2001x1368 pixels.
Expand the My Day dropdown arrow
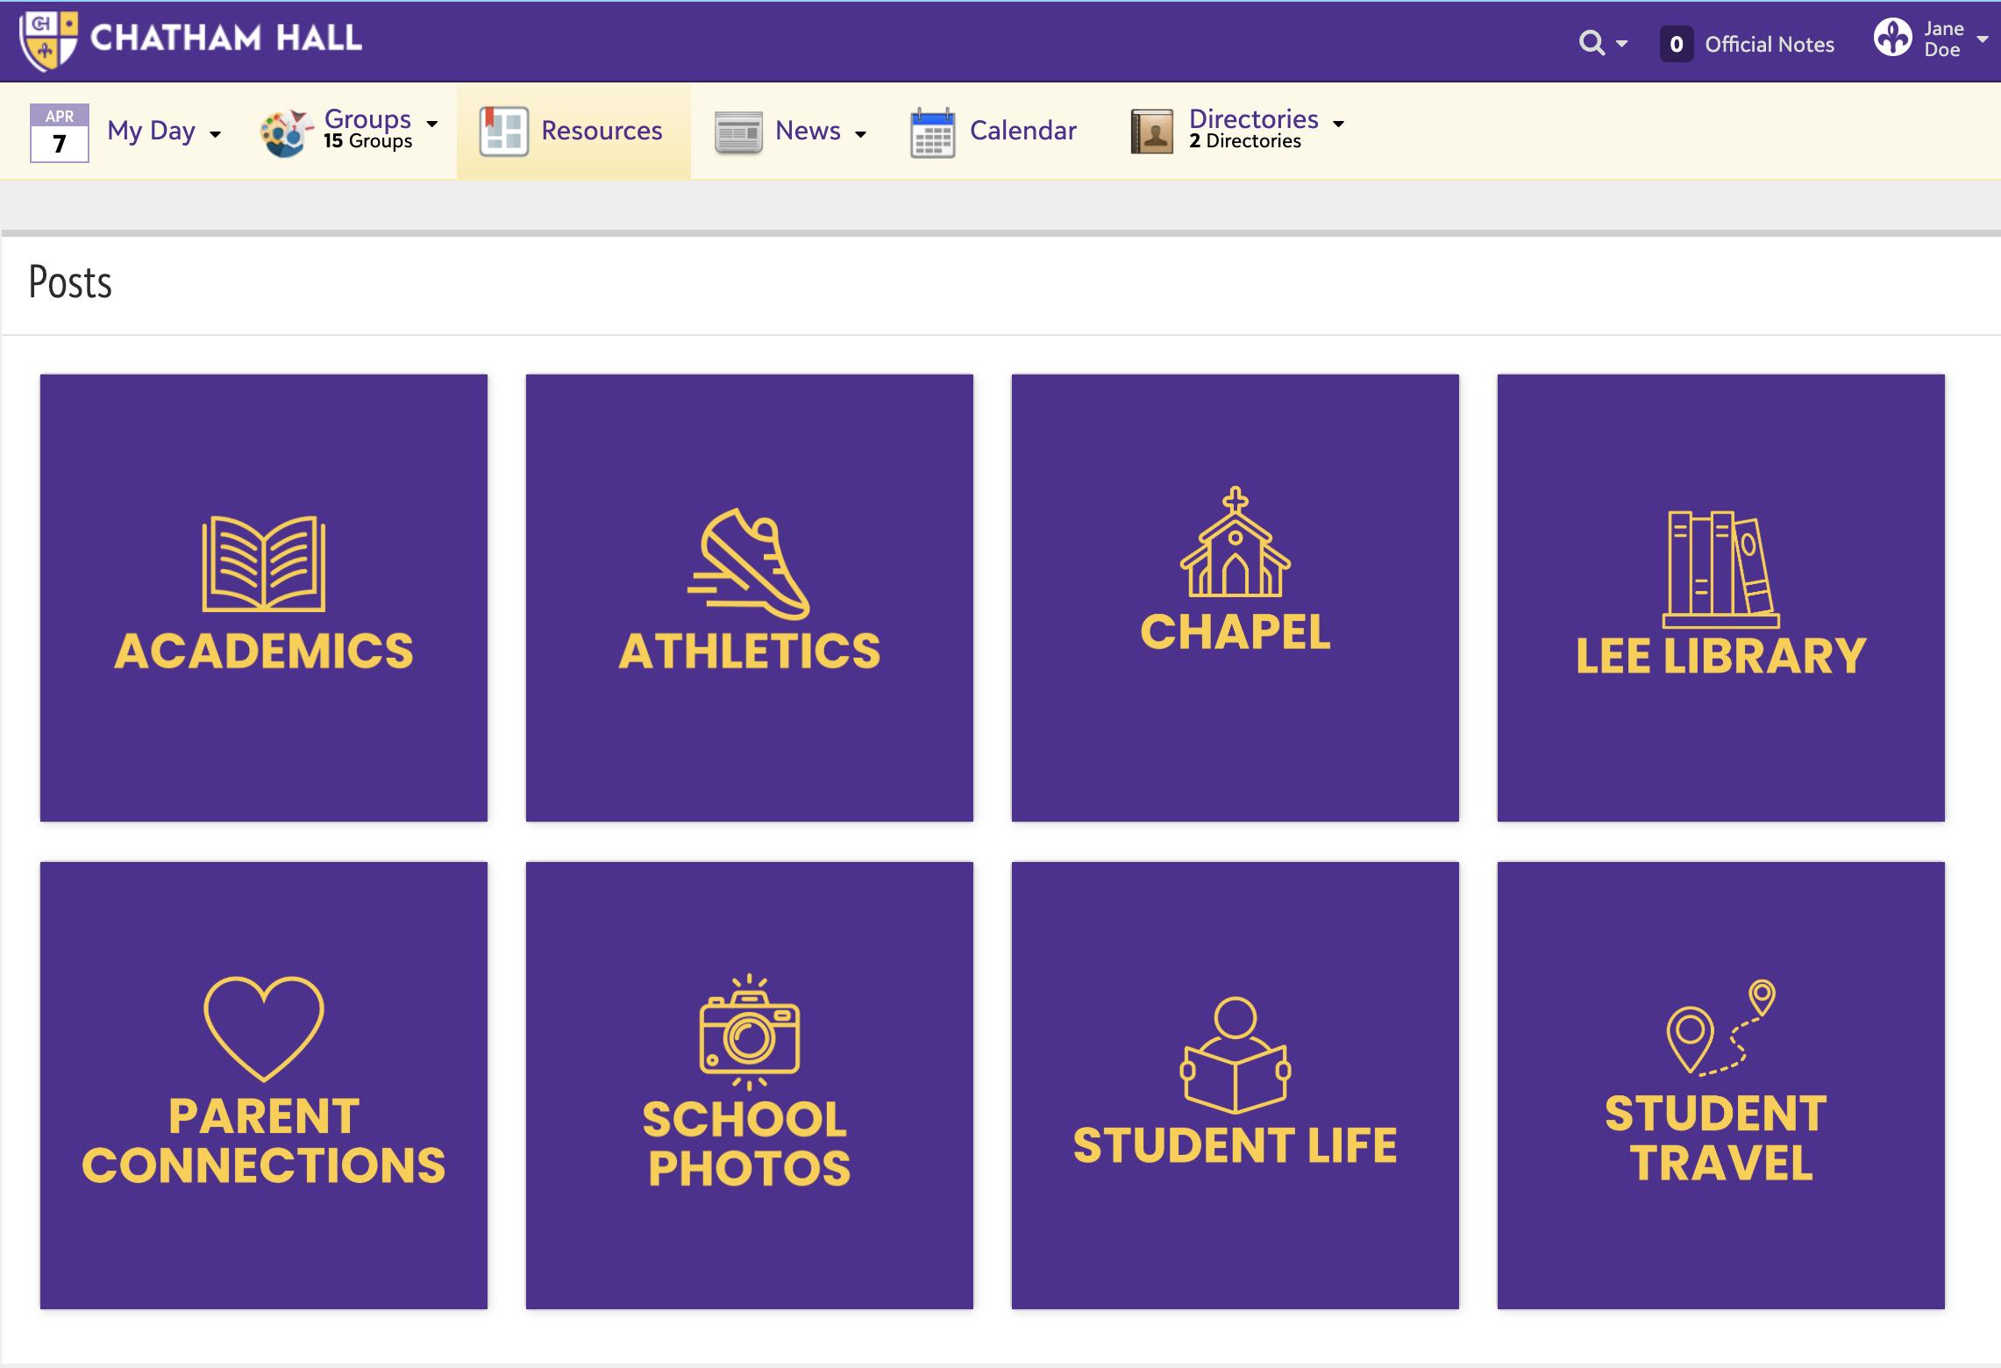click(x=215, y=134)
